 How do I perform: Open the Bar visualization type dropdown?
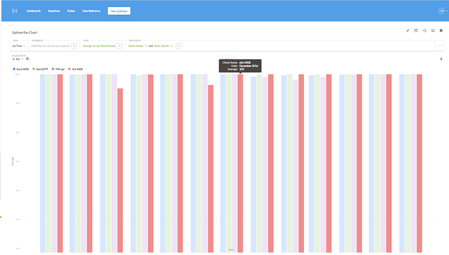click(x=18, y=59)
